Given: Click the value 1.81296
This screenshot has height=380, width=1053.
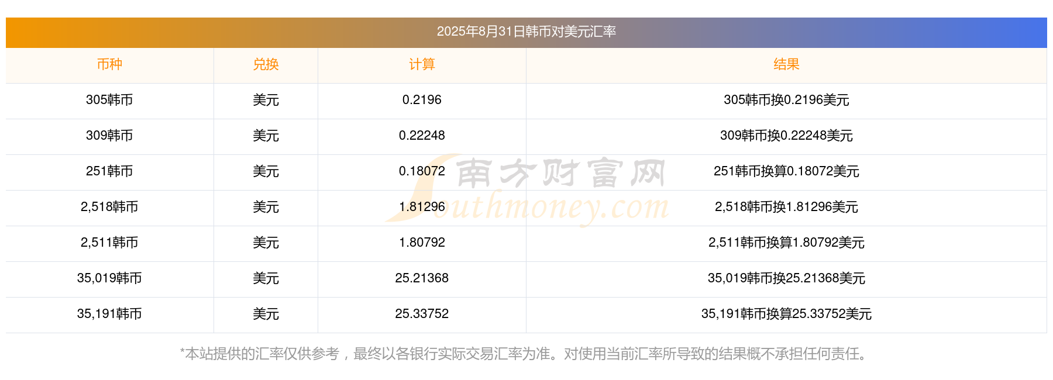Looking at the screenshot, I should (x=422, y=207).
